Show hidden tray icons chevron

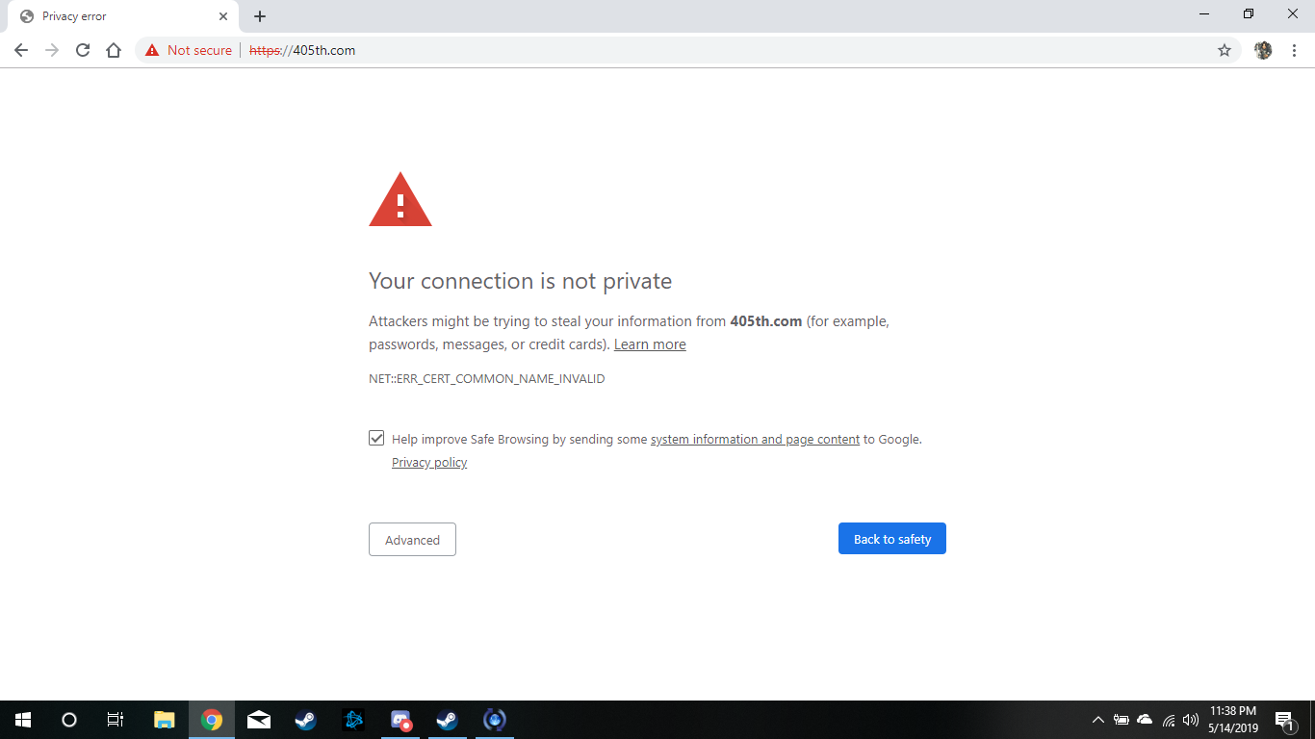pyautogui.click(x=1098, y=720)
